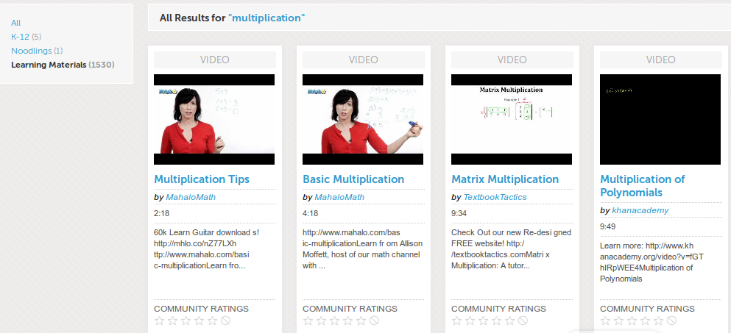The height and width of the screenshot is (333, 731).
Task: Rate Basic Multiplication four stars
Action: (x=347, y=321)
